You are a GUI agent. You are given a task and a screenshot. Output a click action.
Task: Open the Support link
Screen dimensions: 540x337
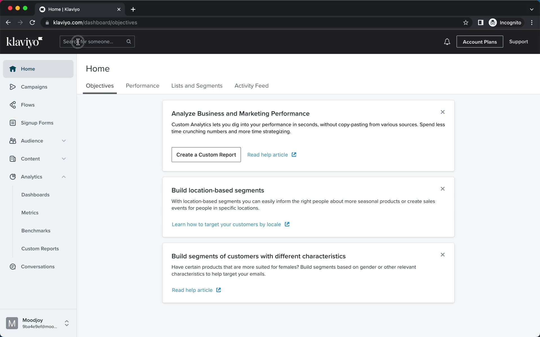click(518, 42)
